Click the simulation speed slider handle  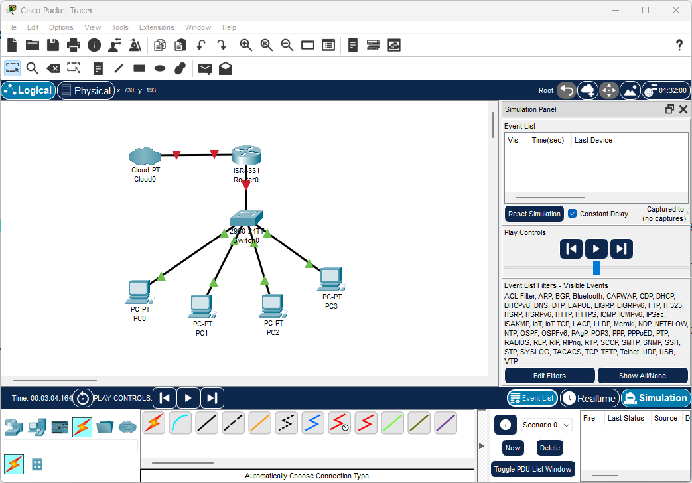pyautogui.click(x=596, y=267)
